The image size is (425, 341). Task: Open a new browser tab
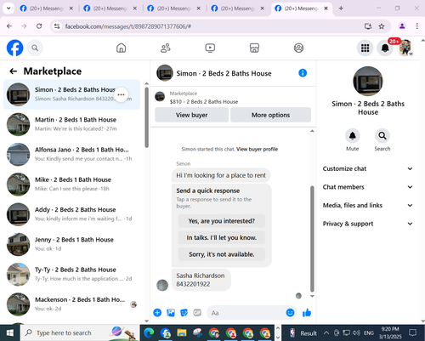341,9
